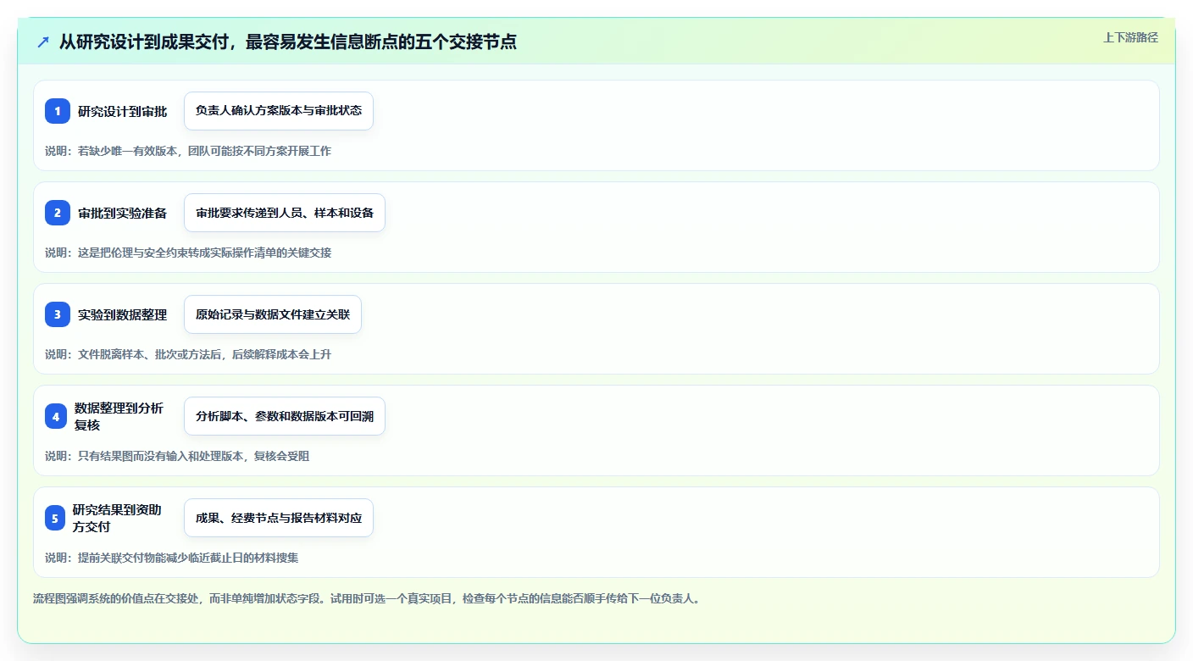Click the note 若缺少唯一有效版本
Viewport: 1193px width, 661px height.
[x=188, y=151]
